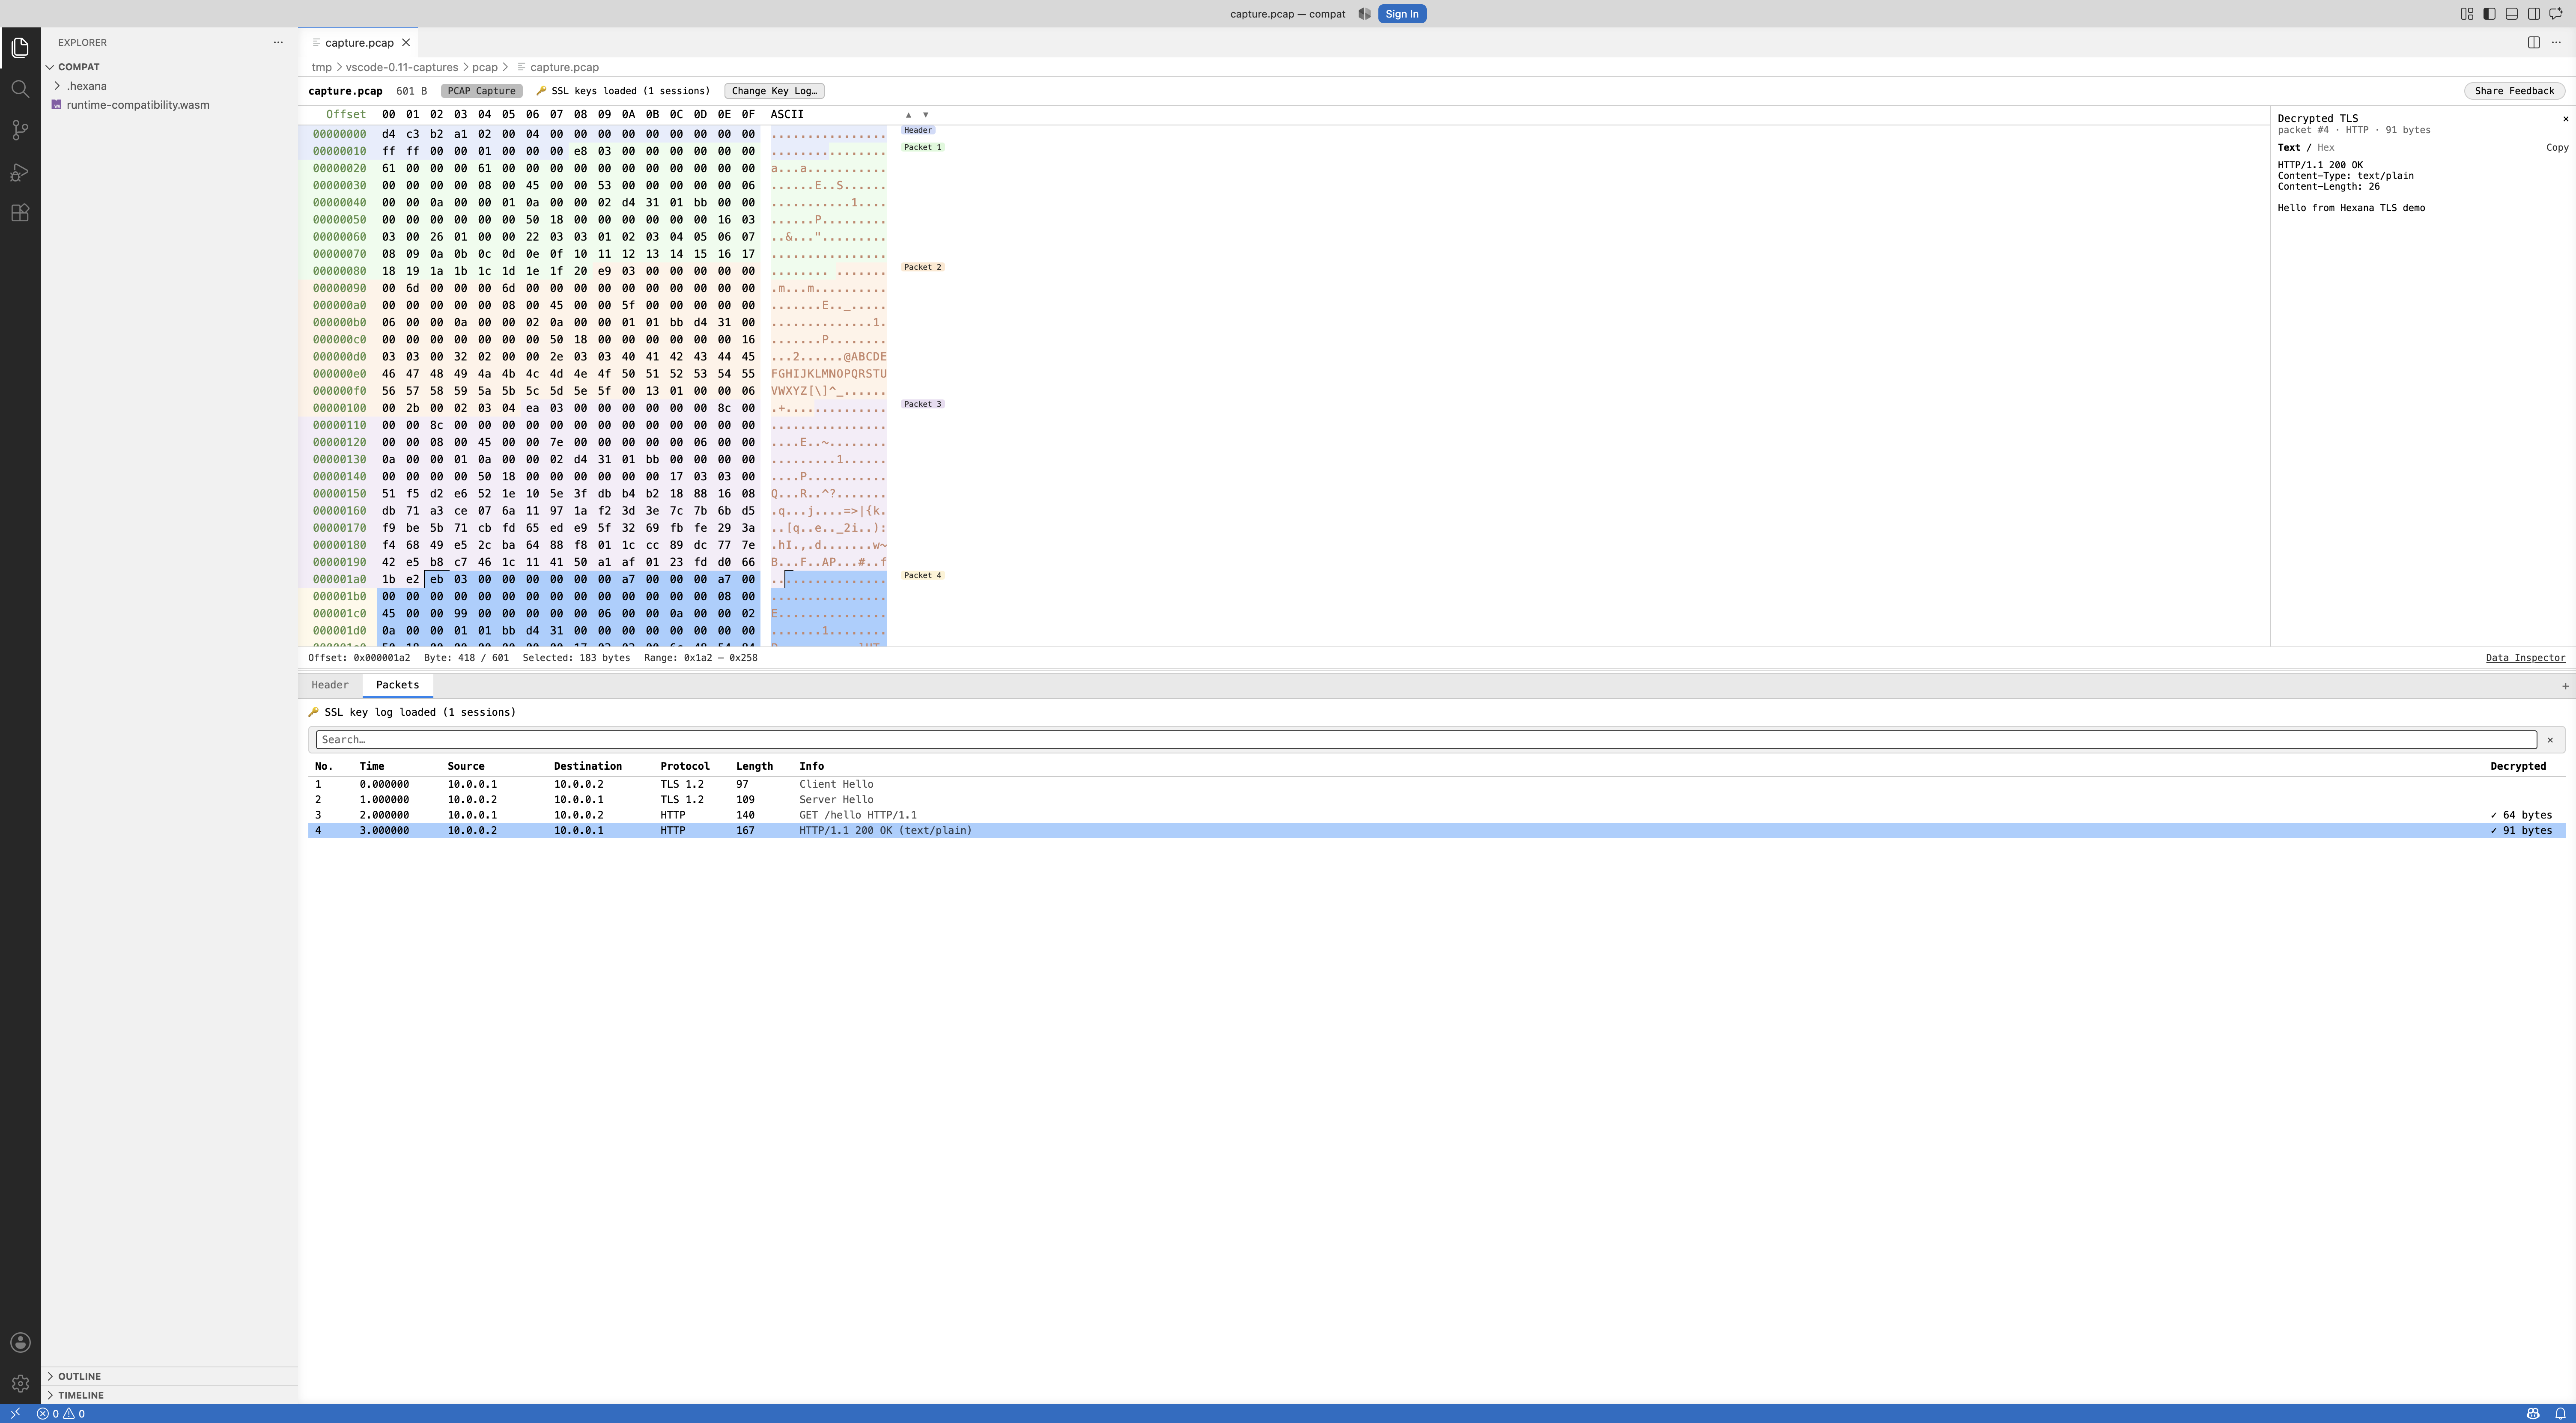The image size is (2576, 1423).
Task: Toggle the secondary side bar
Action: [x=2534, y=14]
